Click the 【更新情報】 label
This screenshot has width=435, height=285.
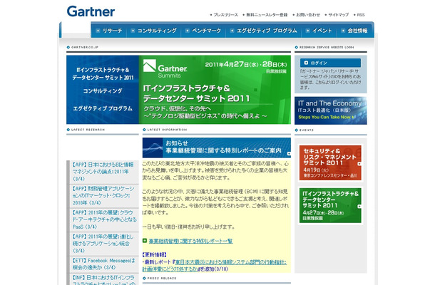(x=155, y=255)
